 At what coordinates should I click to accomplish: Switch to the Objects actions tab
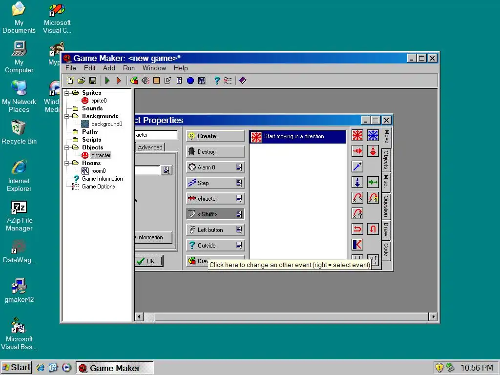point(386,160)
